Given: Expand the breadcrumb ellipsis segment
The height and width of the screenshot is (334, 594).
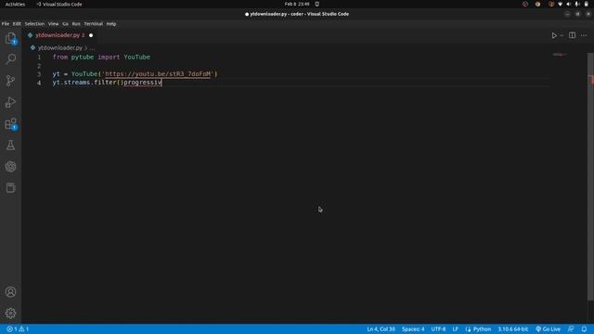Looking at the screenshot, I should pyautogui.click(x=92, y=48).
